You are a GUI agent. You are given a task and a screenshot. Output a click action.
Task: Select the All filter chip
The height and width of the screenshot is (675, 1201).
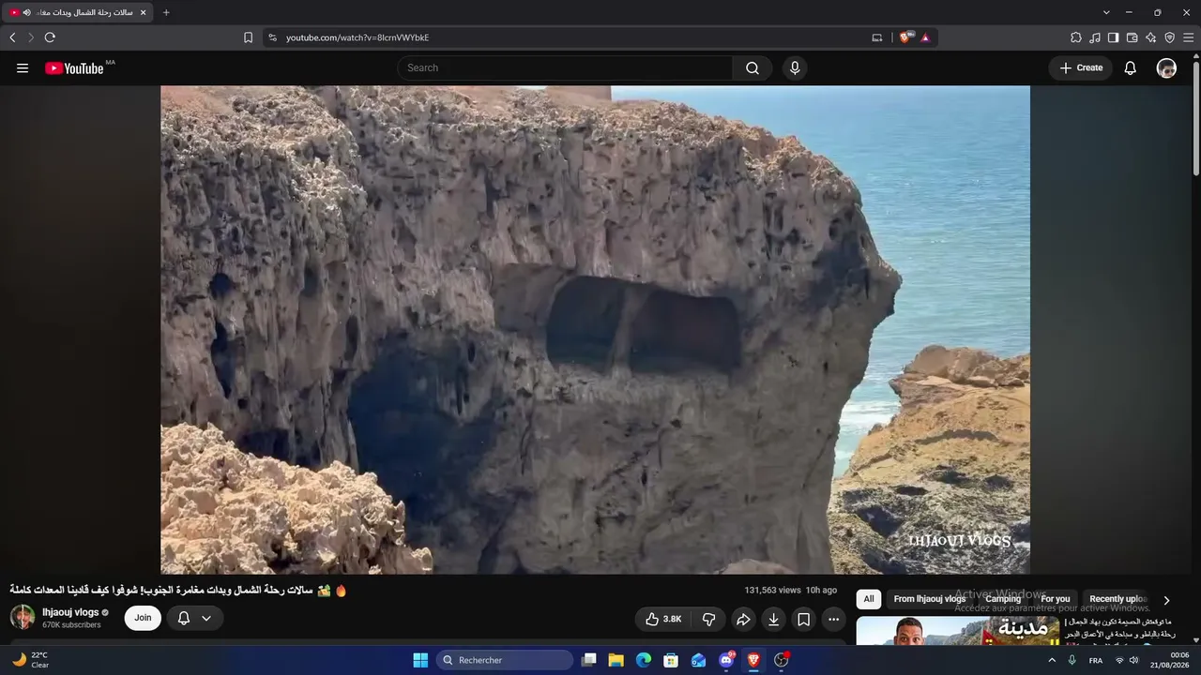click(x=869, y=599)
